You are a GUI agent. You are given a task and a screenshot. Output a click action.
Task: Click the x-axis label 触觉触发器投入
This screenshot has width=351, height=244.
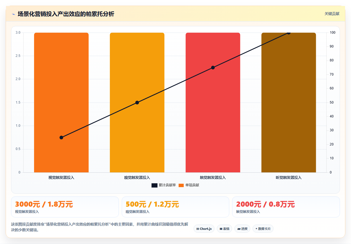(213, 177)
